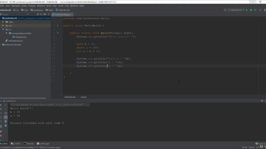
Task: Open the Tools menu
Action: (x=61, y=6)
